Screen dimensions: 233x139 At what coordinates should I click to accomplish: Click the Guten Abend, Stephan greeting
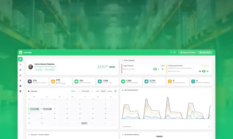coord(44,64)
